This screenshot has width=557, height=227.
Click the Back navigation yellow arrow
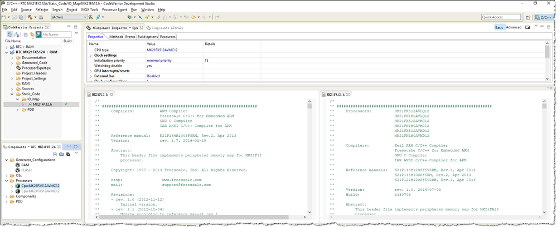click(x=193, y=17)
